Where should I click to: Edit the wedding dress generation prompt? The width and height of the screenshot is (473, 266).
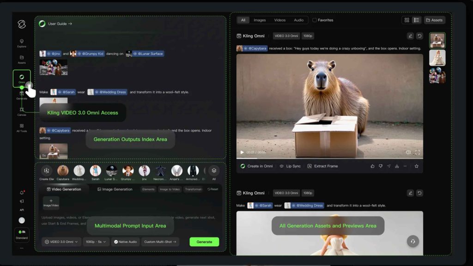click(x=410, y=193)
